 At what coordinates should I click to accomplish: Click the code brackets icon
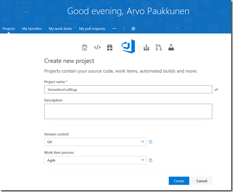pos(97,47)
